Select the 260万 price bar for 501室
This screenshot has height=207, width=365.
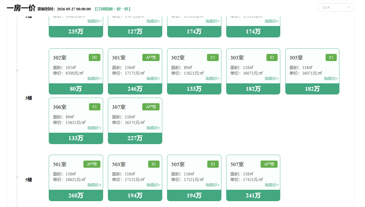click(76, 196)
